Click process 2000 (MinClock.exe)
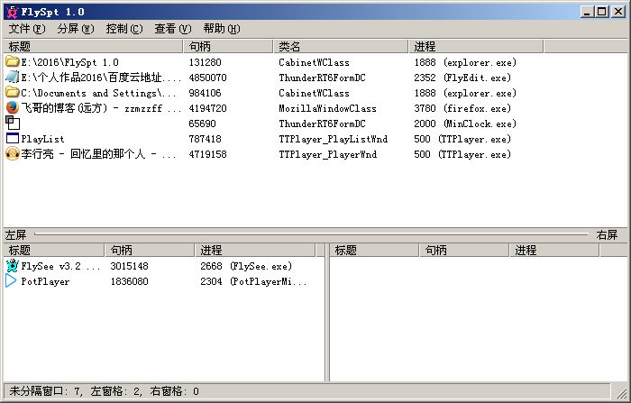631x403 pixels. tap(465, 124)
